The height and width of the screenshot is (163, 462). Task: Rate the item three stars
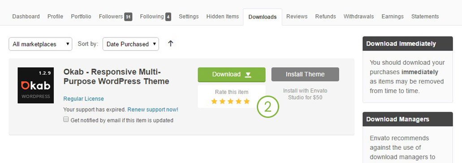[x=230, y=102]
